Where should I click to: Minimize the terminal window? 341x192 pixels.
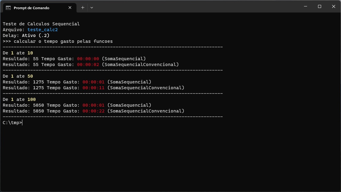(x=306, y=6)
